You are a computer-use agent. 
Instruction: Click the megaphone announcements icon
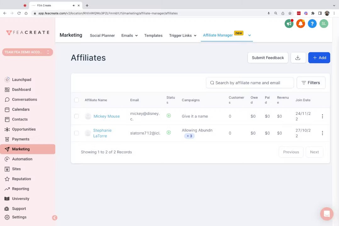tap(289, 24)
